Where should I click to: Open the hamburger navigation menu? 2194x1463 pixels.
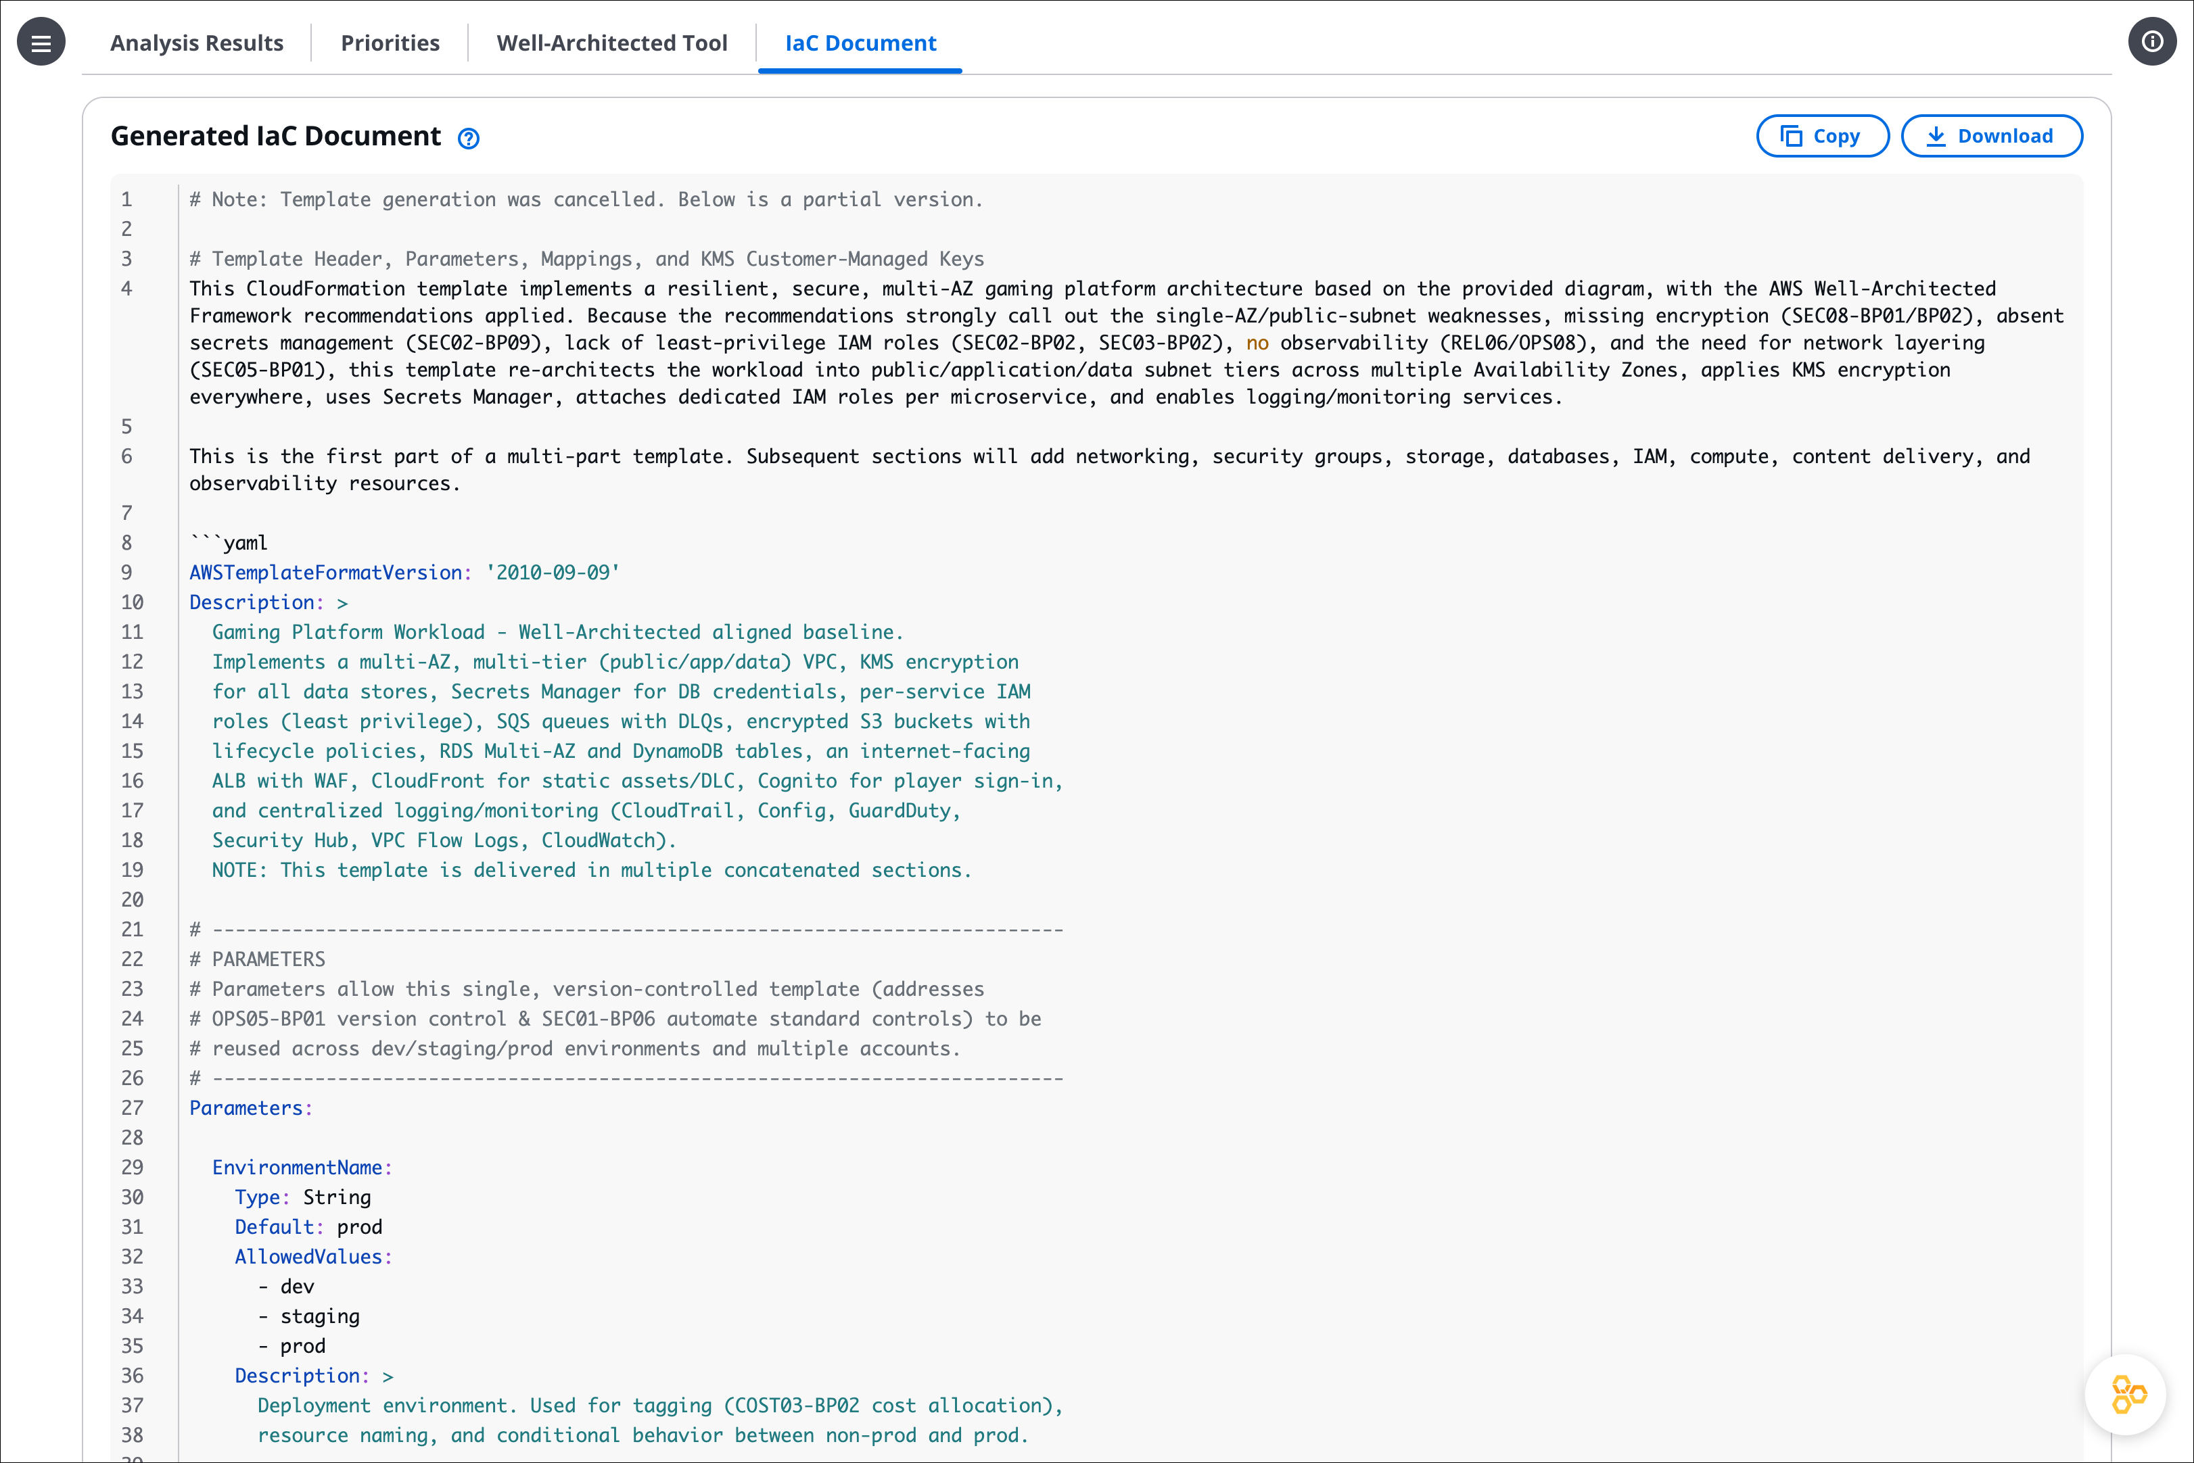click(x=41, y=42)
